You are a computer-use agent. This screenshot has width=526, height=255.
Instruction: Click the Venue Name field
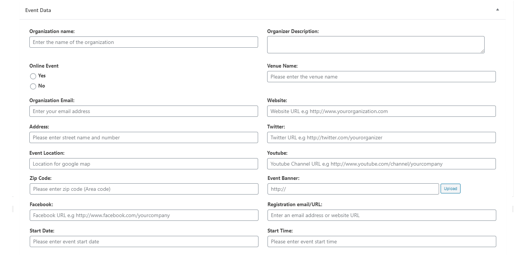(381, 77)
